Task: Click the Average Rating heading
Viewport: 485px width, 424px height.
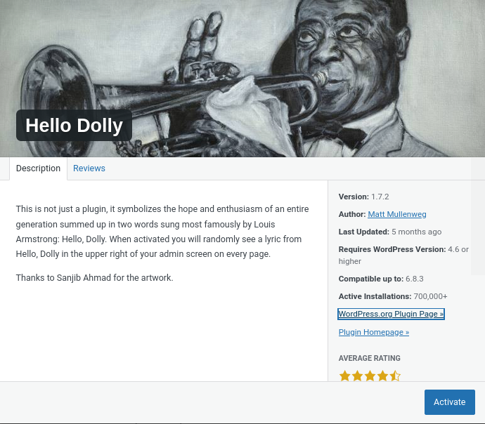Action: click(370, 358)
